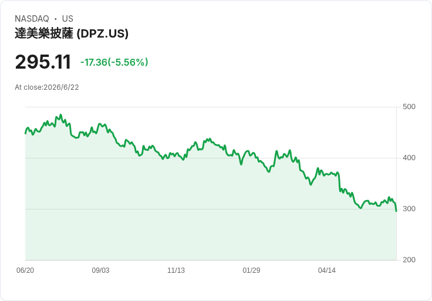Click the DPZ.US stock title
This screenshot has width=432, height=301.
[72, 33]
